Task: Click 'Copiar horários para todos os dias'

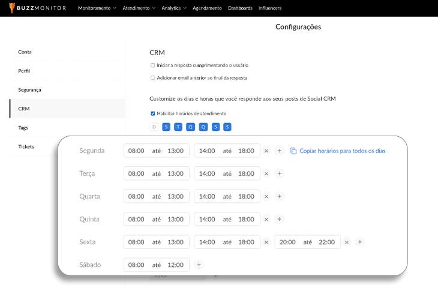Action: [x=342, y=151]
